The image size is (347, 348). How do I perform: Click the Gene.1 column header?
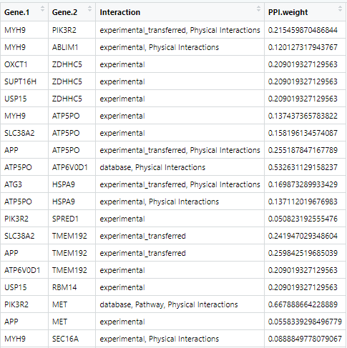point(24,12)
